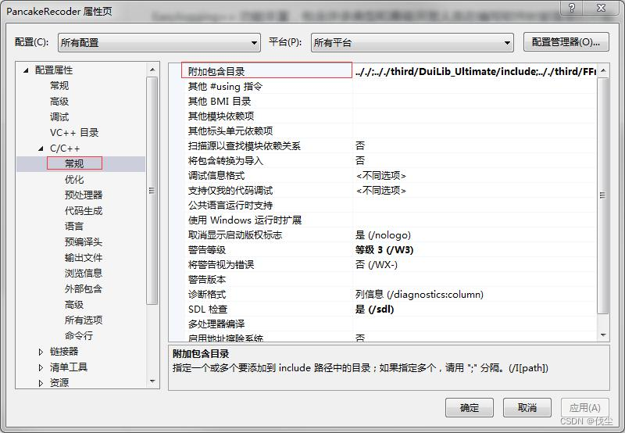Click the tree panel vertical scrollbar thumb
The image size is (625, 433).
coord(152,191)
